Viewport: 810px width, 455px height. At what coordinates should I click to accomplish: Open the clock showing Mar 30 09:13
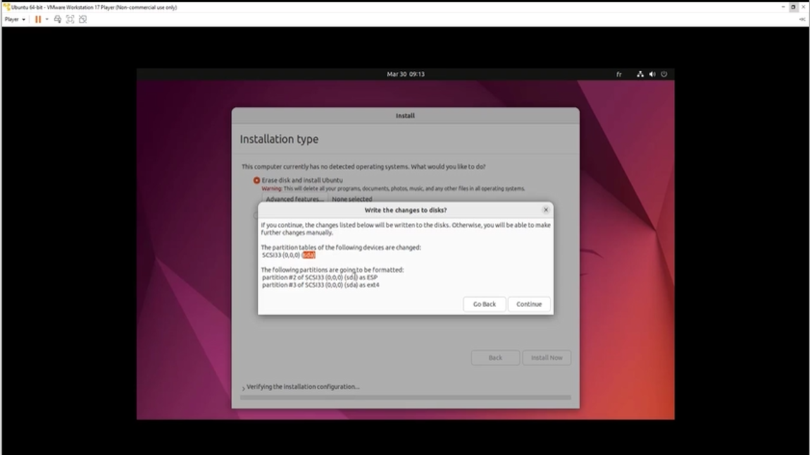tap(406, 74)
